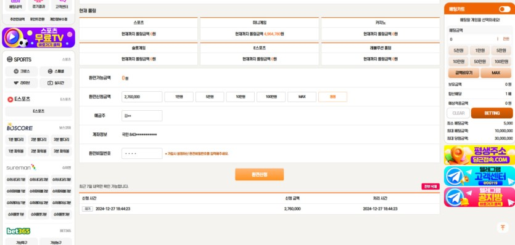Add 10만원 to the withdrawal amount
This screenshot has height=245, width=515.
pos(241,97)
